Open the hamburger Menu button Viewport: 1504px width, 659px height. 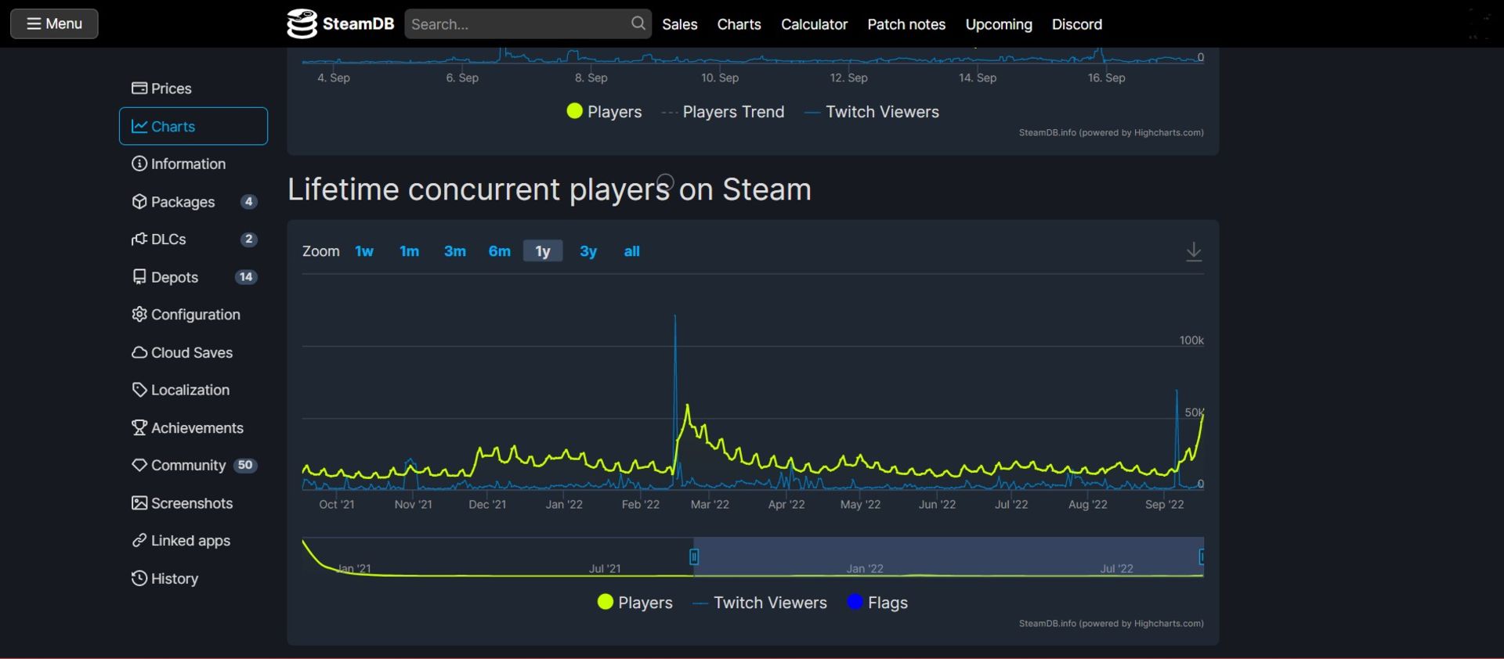54,23
